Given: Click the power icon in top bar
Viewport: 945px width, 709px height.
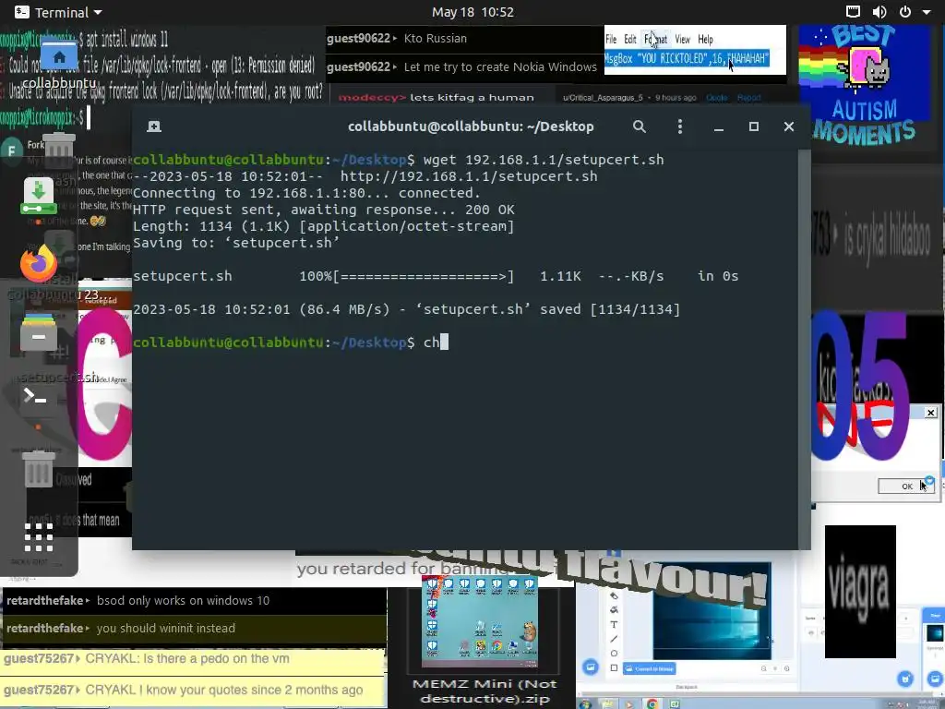Looking at the screenshot, I should 905,12.
